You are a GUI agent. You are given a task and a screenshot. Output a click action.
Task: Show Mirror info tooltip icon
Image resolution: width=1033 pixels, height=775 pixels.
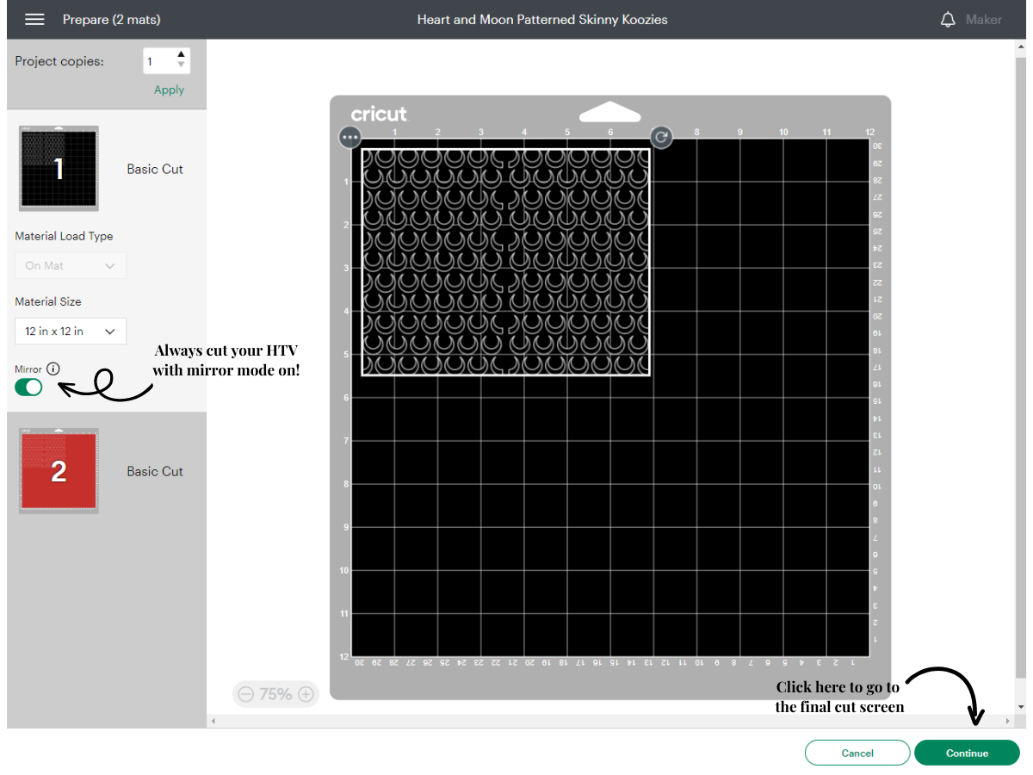click(53, 369)
